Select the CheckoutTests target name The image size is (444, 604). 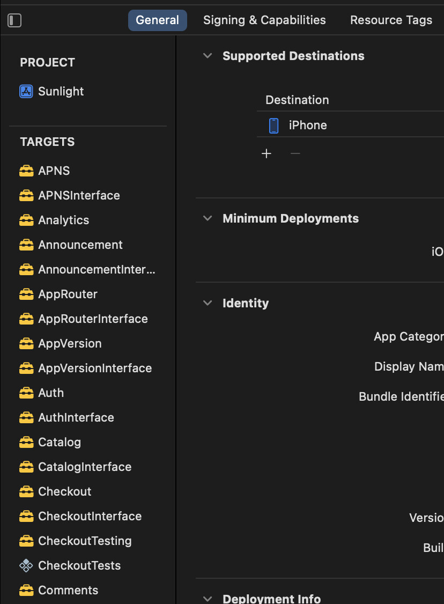[80, 565]
